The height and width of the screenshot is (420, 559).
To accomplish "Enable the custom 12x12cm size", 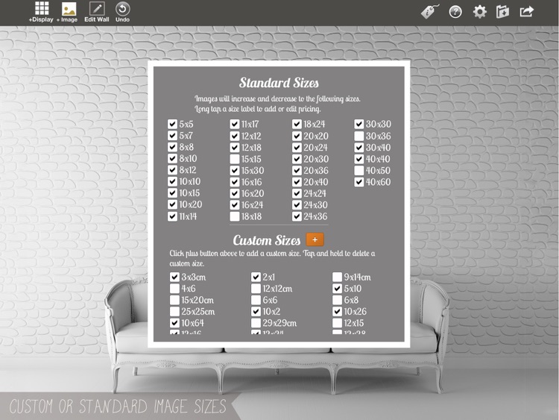I will pyautogui.click(x=256, y=288).
